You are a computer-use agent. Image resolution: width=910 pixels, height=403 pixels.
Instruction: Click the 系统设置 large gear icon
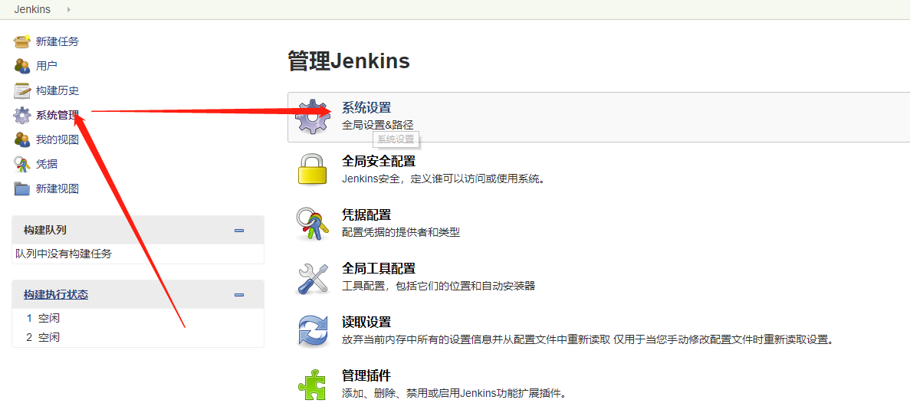coord(312,117)
